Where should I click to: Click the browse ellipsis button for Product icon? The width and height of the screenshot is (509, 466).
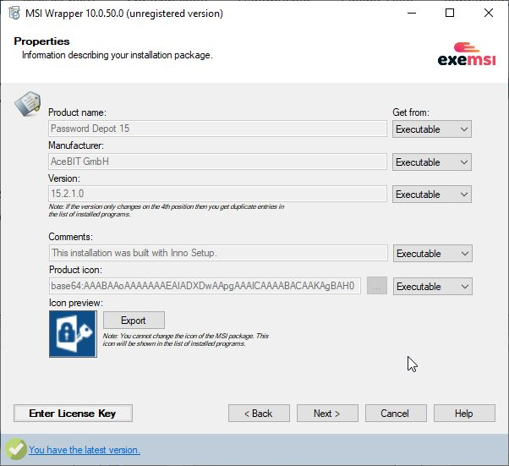(x=377, y=286)
